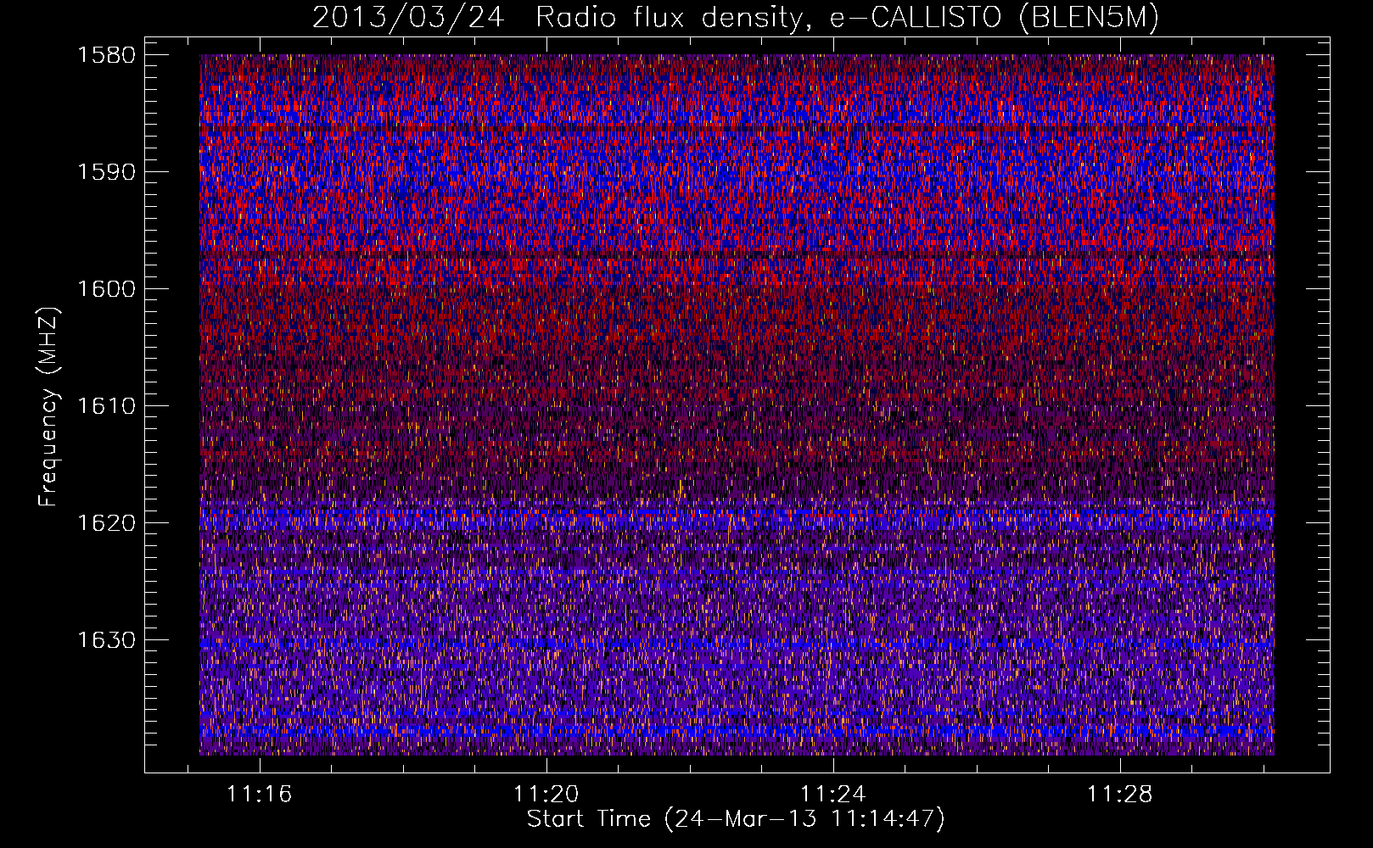Click the 11:28 time tick label
1373x848 pixels.
pos(1120,794)
